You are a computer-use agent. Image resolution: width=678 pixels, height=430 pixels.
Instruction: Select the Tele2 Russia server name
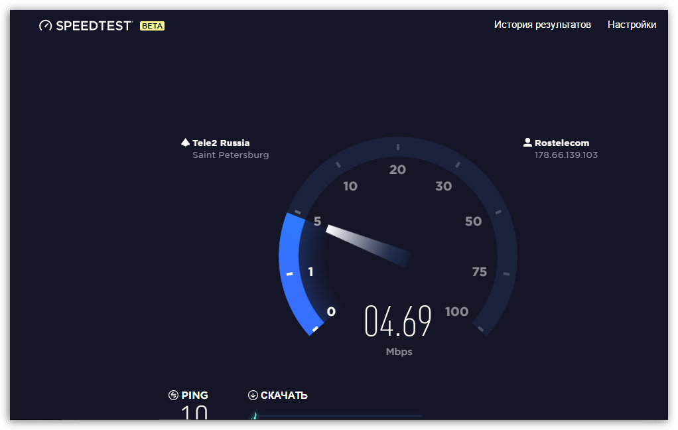[x=221, y=143]
